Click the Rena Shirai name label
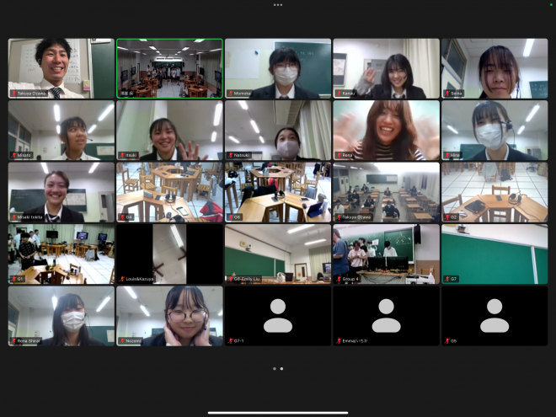Viewport: 556px width, 417px height. (29, 341)
